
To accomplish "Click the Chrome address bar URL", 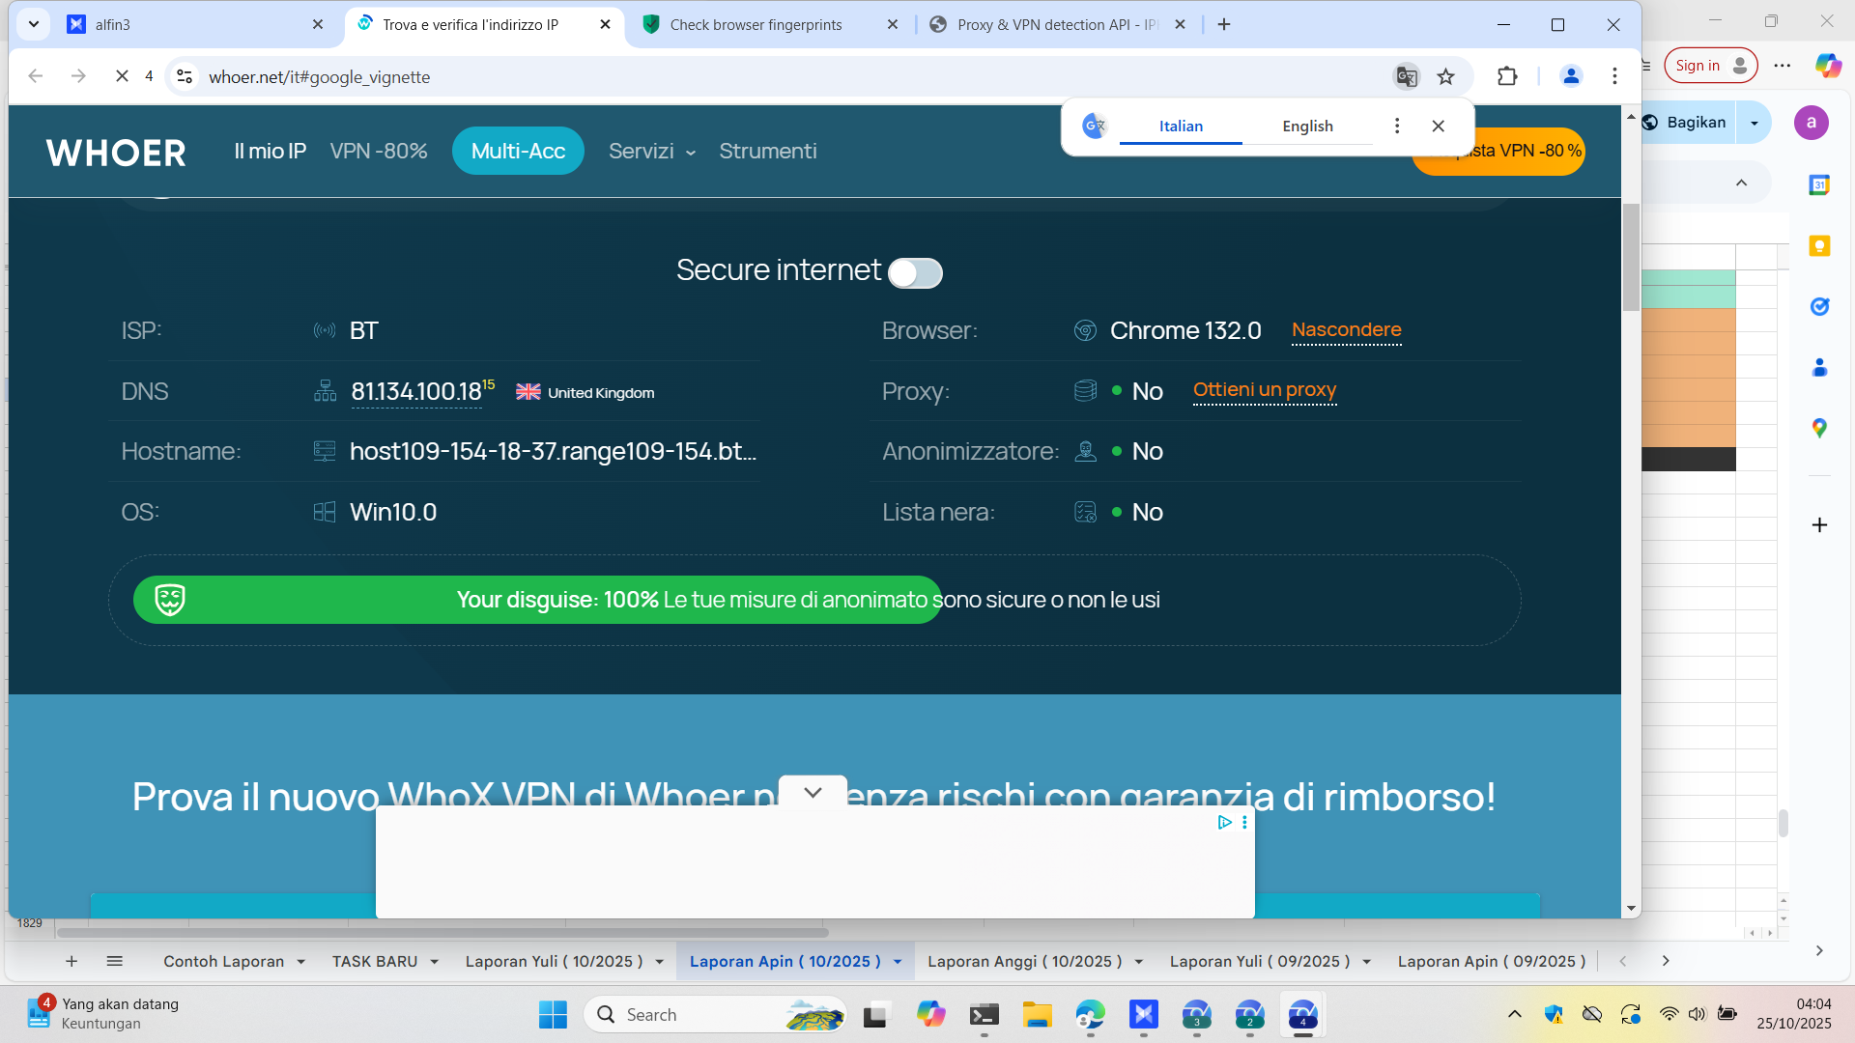I will coord(320,77).
